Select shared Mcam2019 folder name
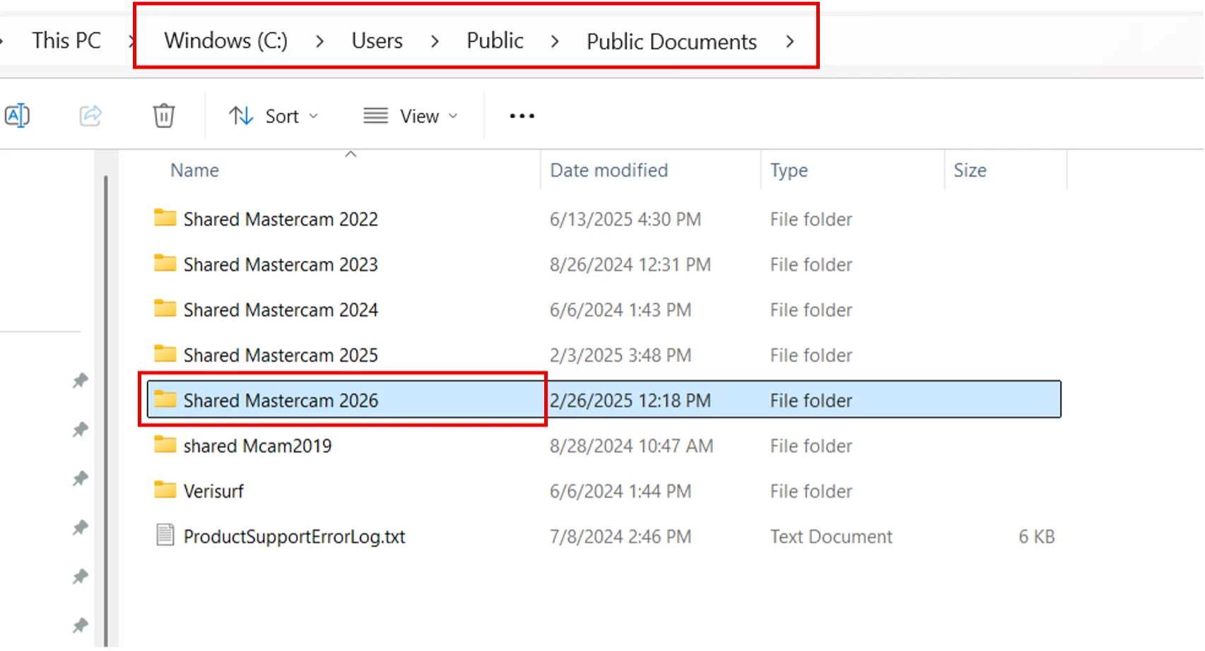Screen dimensions: 1205x651 coord(257,446)
